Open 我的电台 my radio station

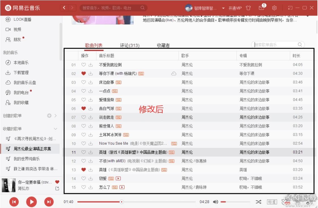click(20, 92)
